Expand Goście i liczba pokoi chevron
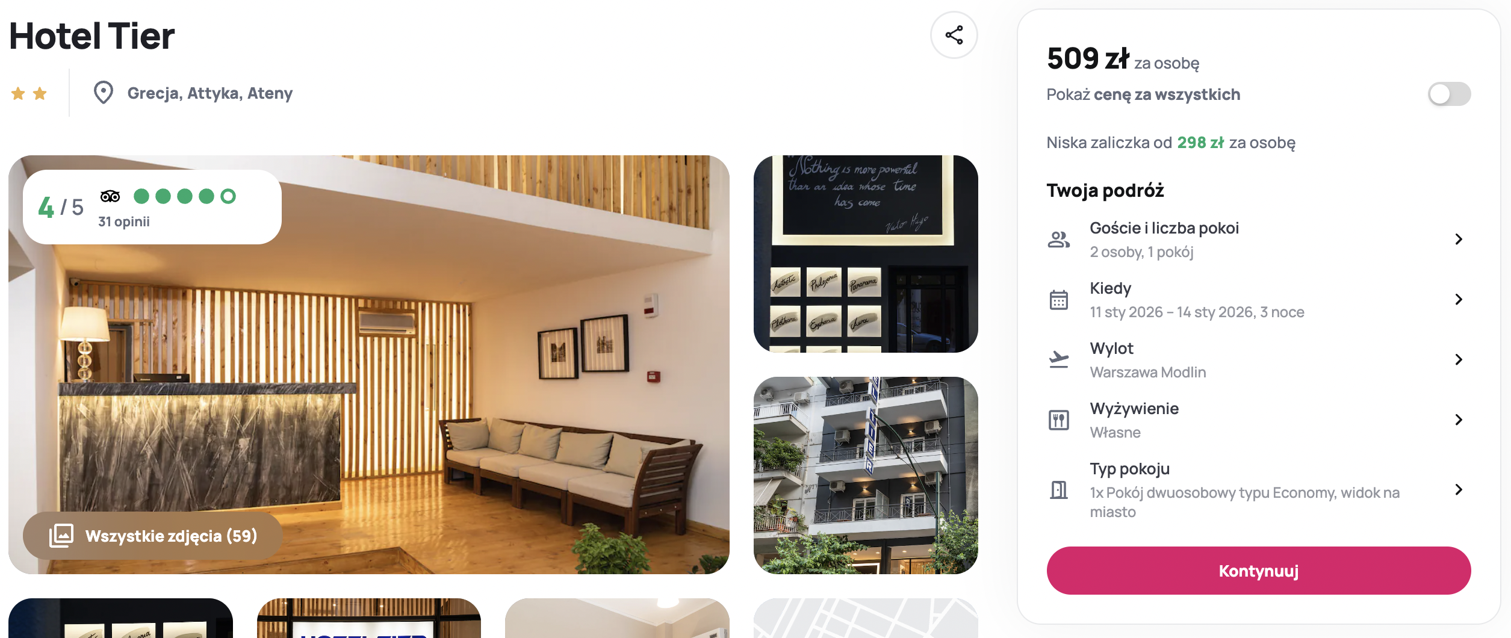The image size is (1511, 638). [1458, 240]
